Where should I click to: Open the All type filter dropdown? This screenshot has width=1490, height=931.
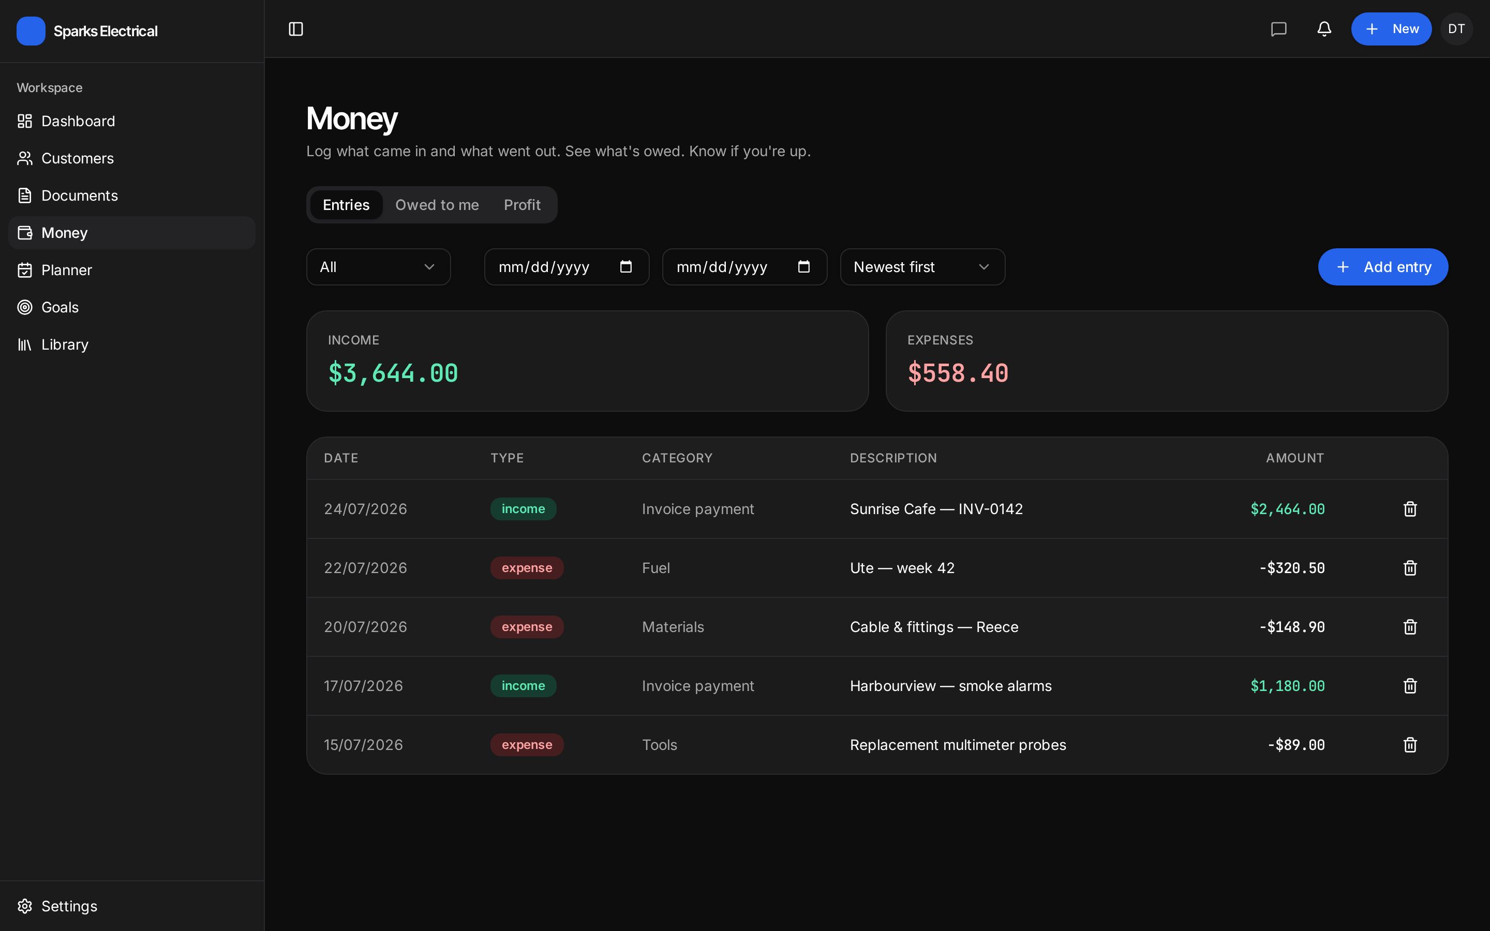379,267
